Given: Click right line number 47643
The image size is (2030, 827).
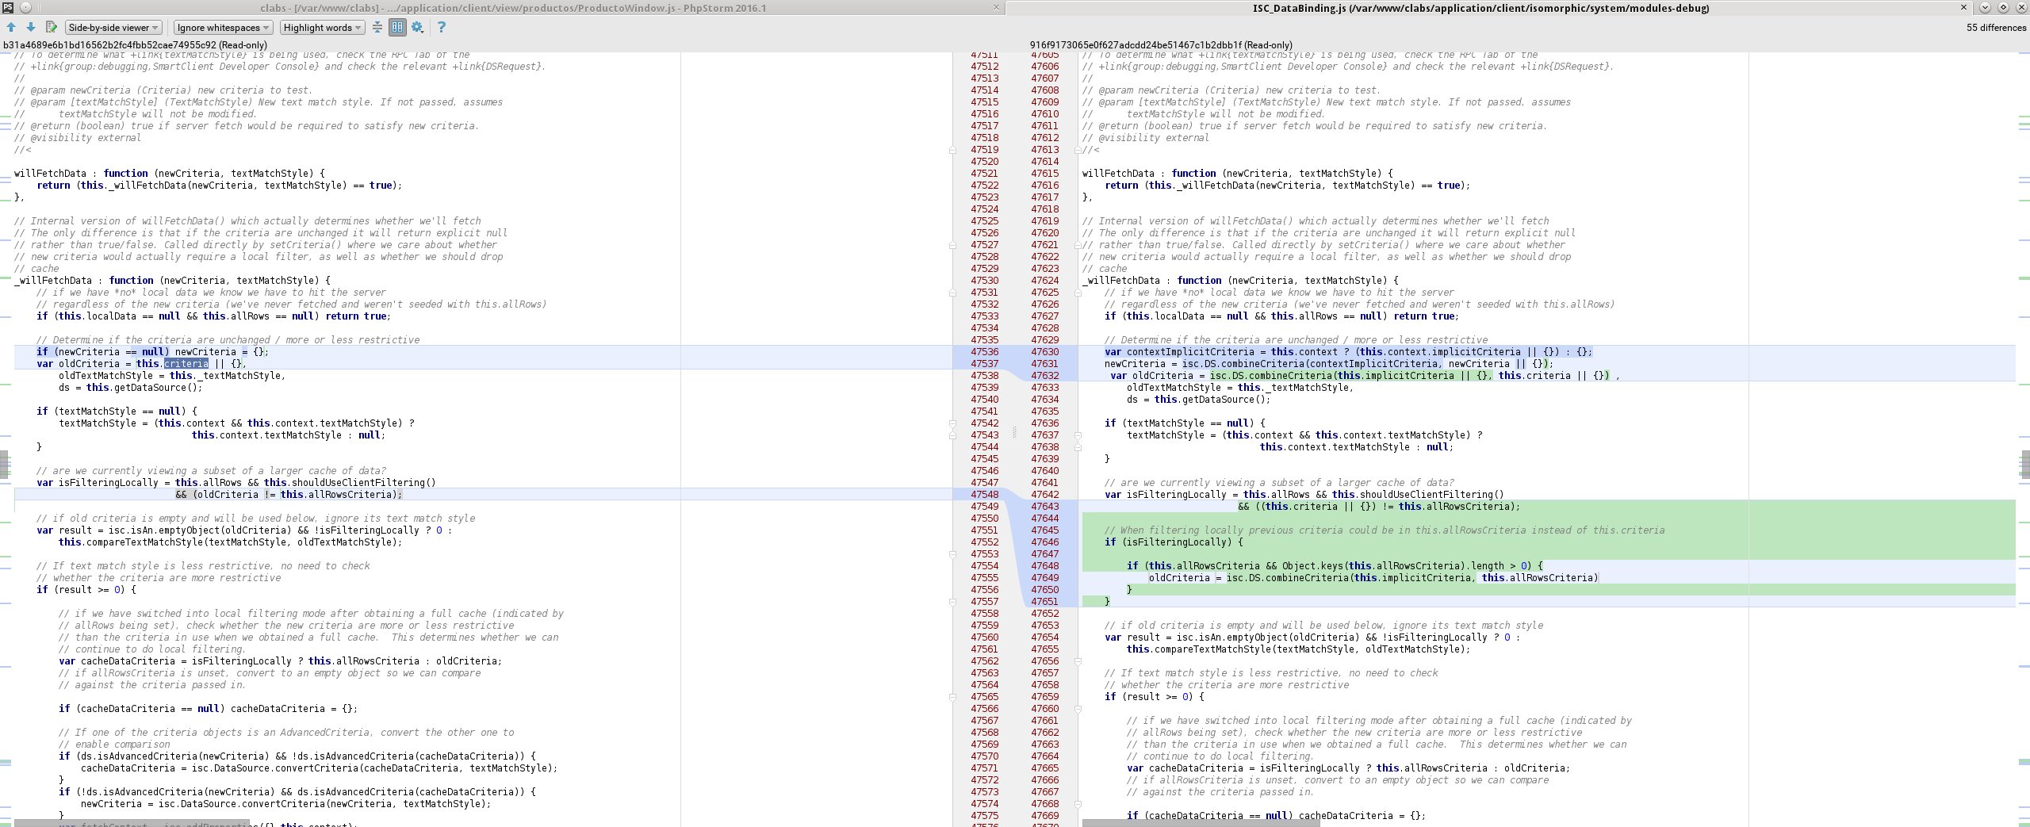Looking at the screenshot, I should pos(1044,507).
